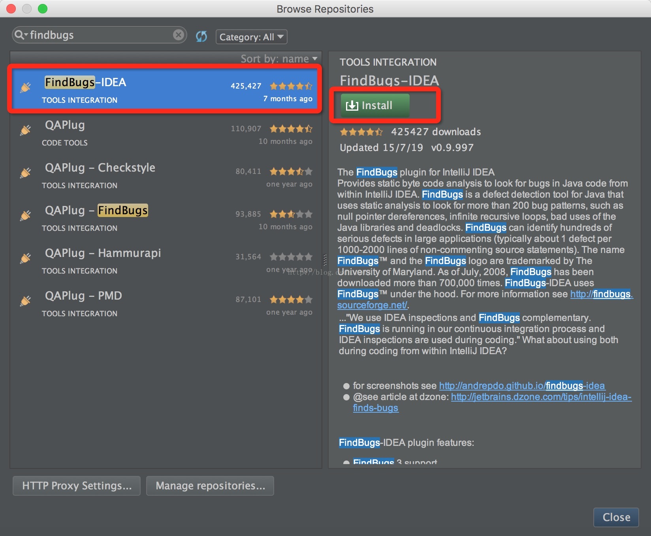
Task: Click the QAPlug - FindBugs plug icon
Action: 26,215
